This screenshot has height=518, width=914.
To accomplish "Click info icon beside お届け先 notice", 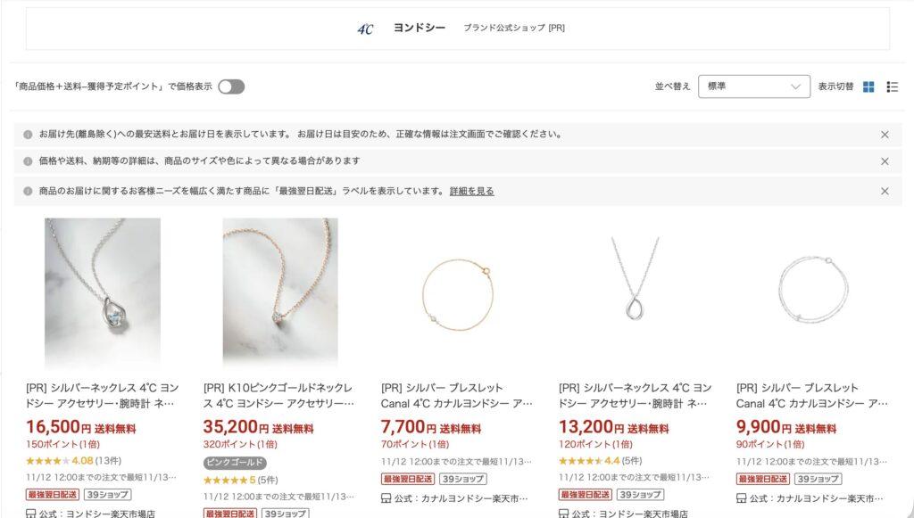I will [x=28, y=135].
